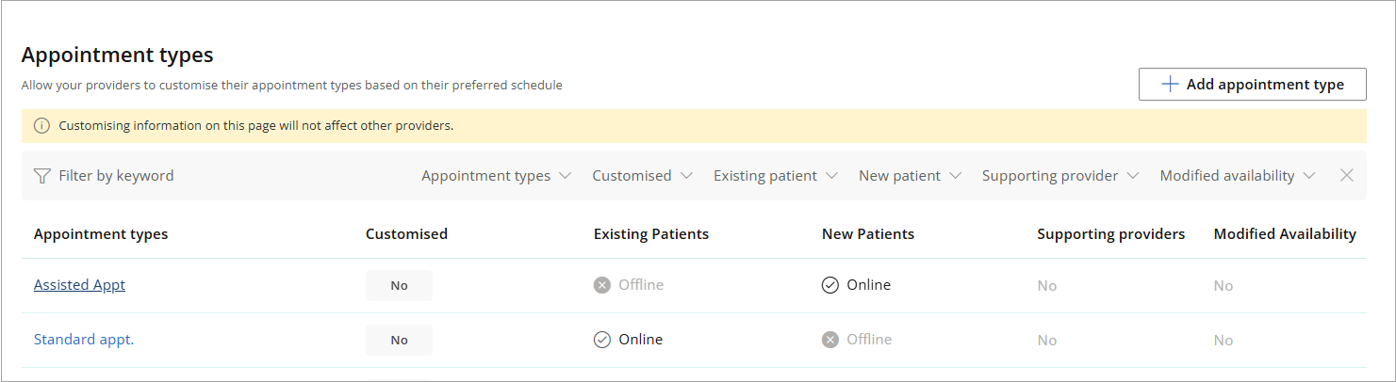Viewport: 1396px width, 382px height.
Task: Click Standard appt. offline cross icon
Action: point(830,340)
